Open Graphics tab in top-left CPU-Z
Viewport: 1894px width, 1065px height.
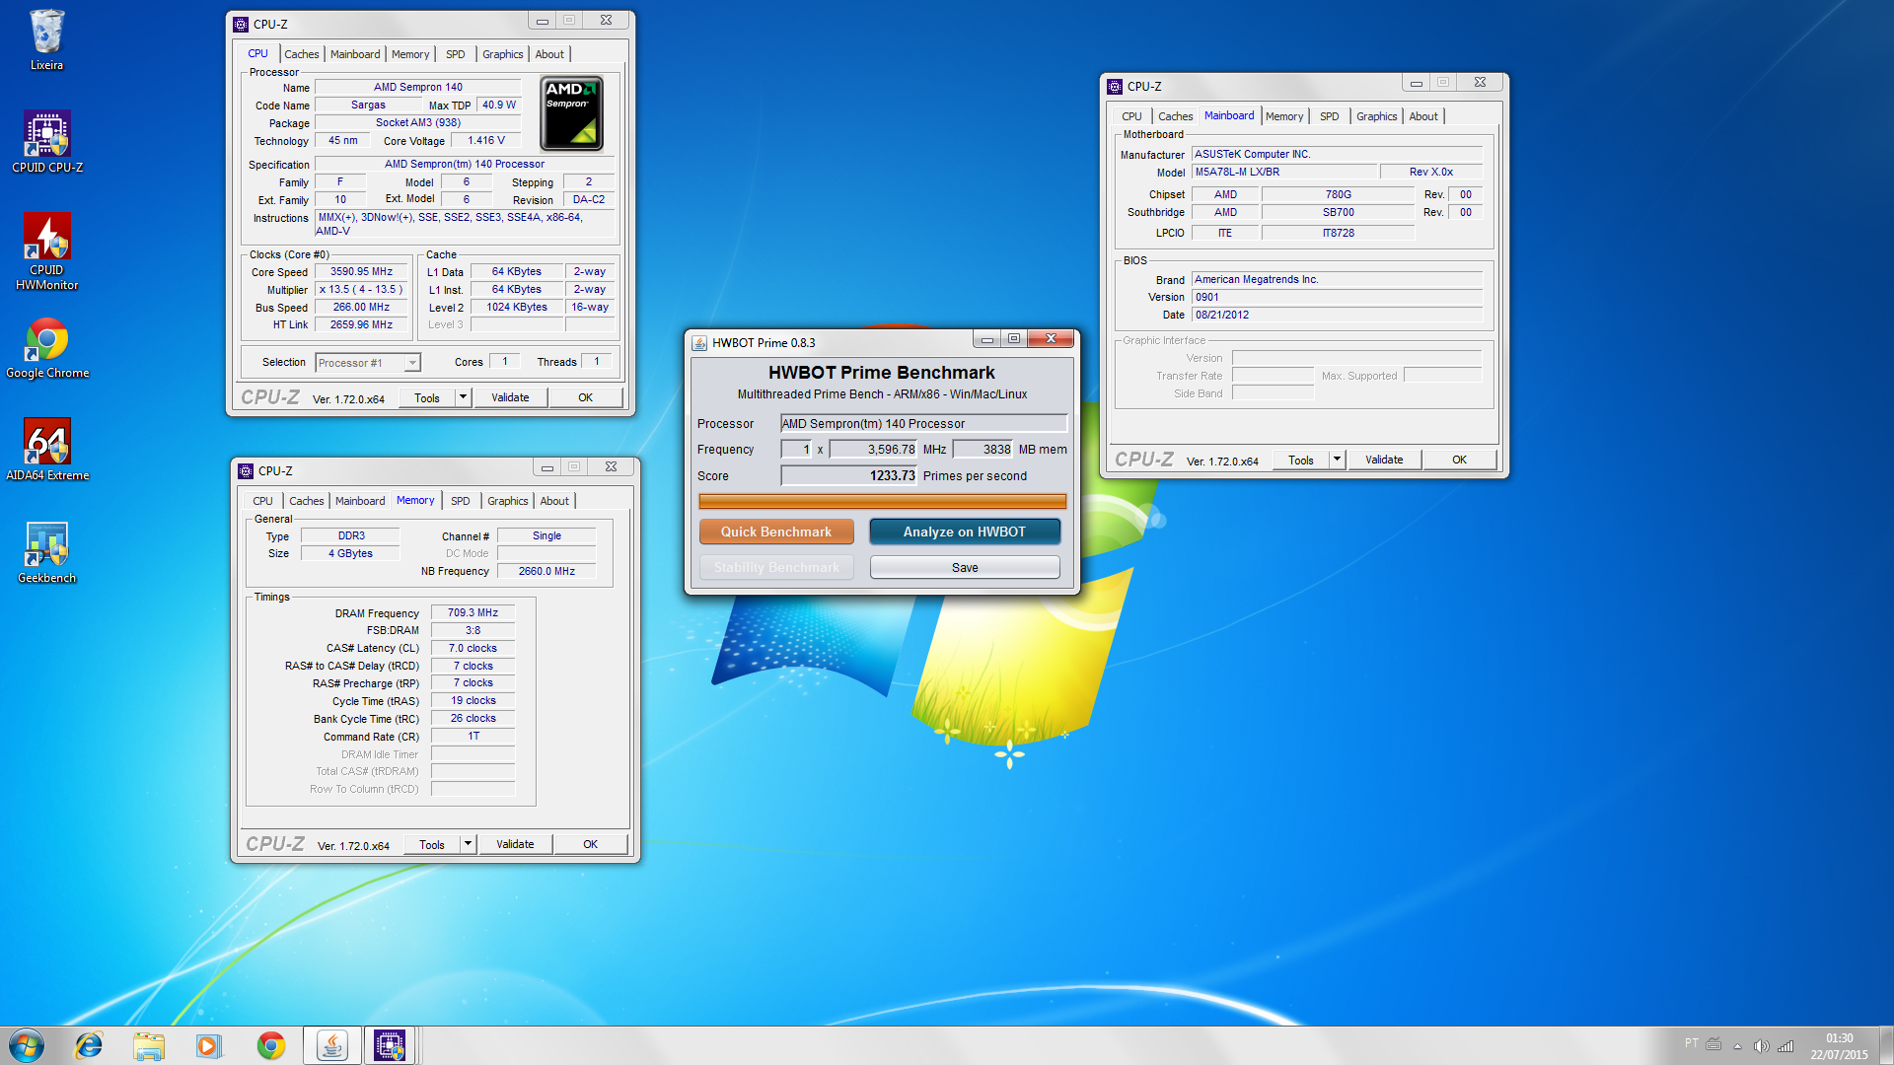click(502, 54)
